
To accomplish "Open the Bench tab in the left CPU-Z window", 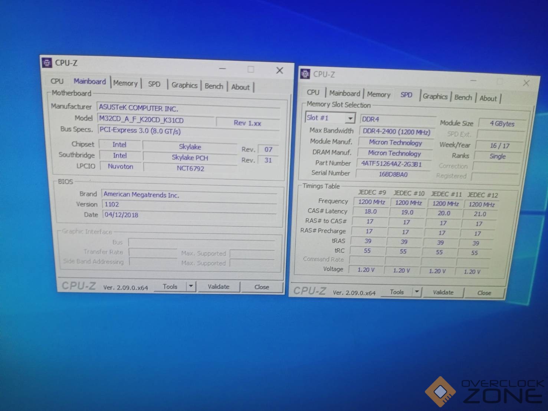I will point(214,86).
